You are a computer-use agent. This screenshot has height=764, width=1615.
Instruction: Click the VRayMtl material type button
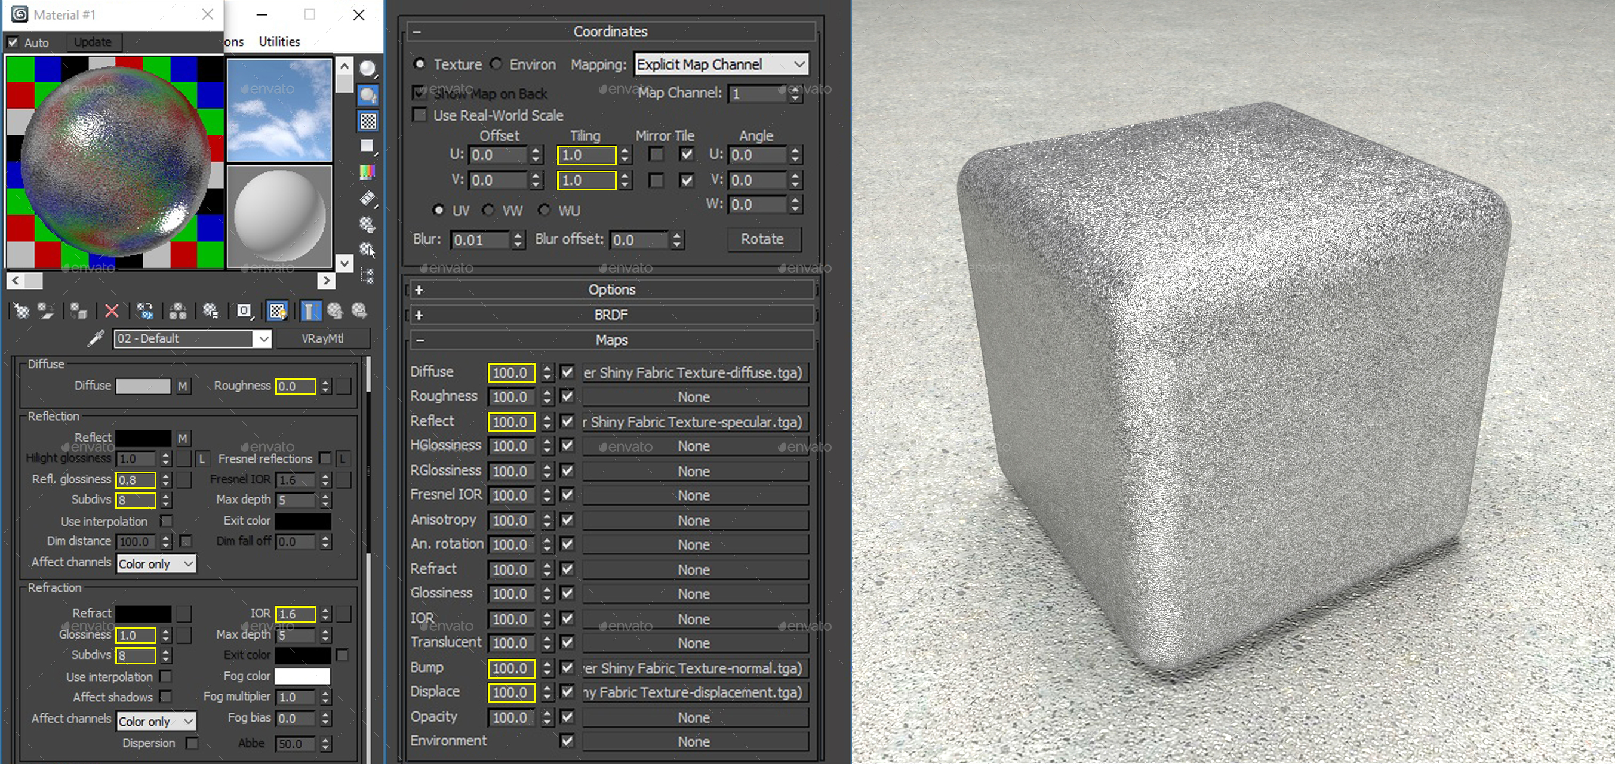click(322, 339)
